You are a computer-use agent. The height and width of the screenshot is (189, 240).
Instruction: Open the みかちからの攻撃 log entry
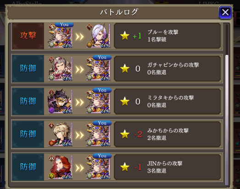167,134
